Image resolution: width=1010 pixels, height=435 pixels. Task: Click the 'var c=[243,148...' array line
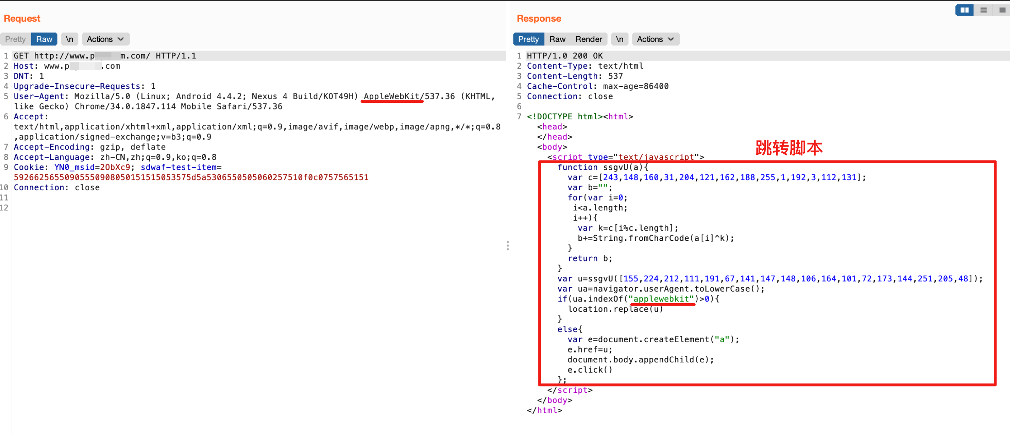tap(717, 177)
